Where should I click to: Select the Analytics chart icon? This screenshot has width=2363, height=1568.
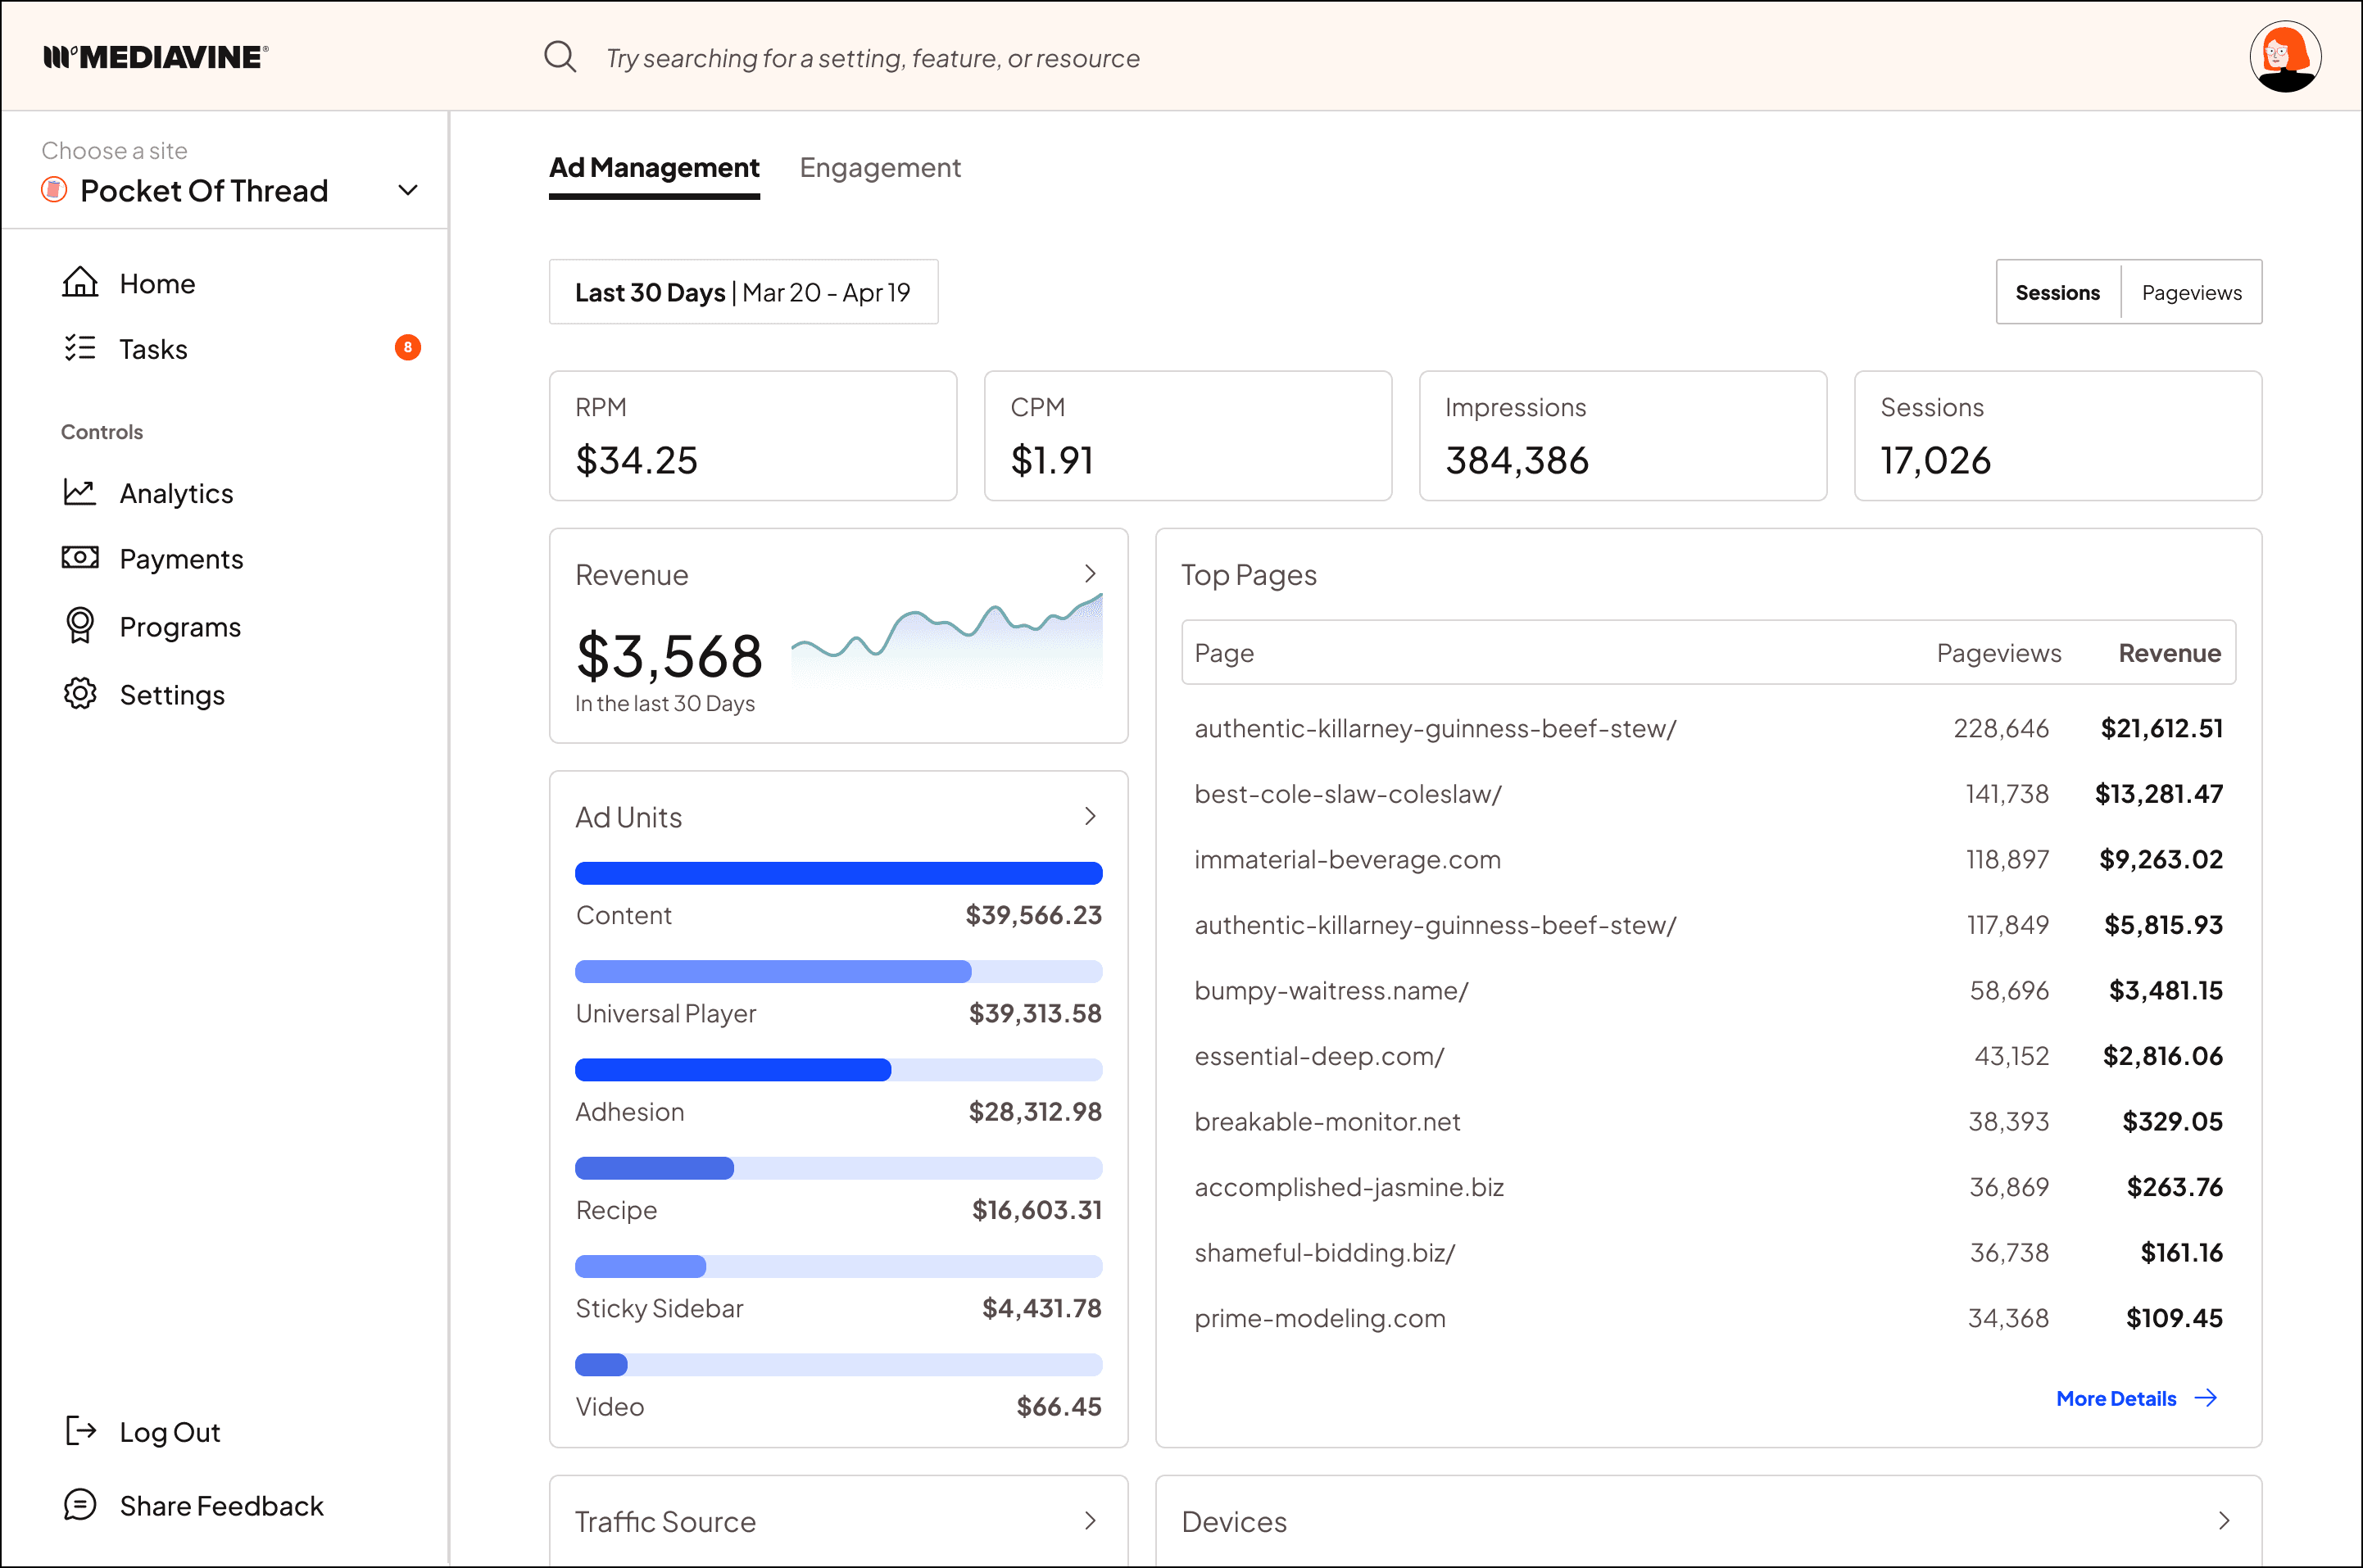[x=80, y=492]
